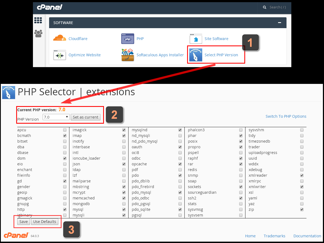Switch To PHP Options link

point(286,116)
